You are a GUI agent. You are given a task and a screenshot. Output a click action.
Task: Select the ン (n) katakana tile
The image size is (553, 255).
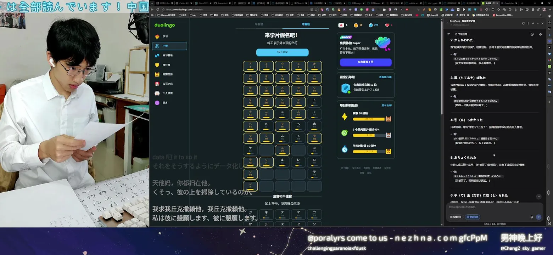pos(250,186)
